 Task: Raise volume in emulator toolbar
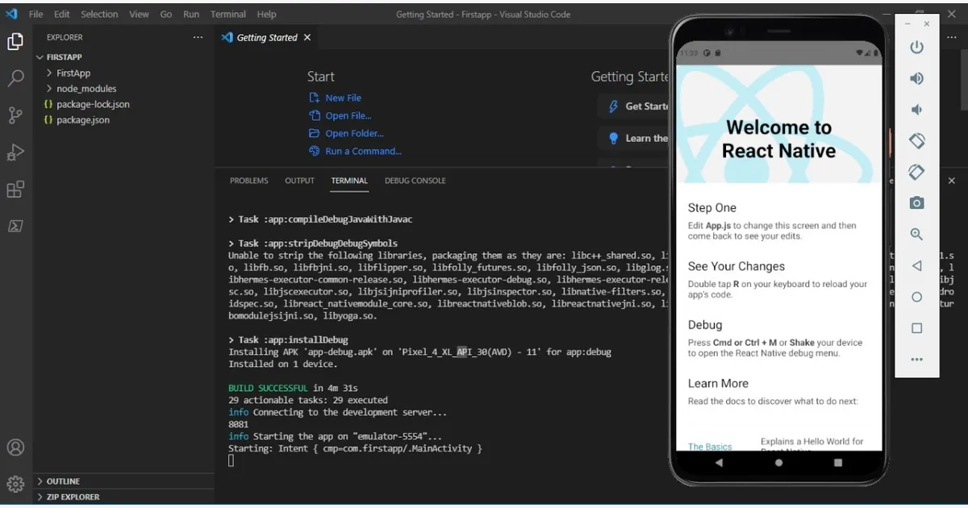(x=916, y=78)
